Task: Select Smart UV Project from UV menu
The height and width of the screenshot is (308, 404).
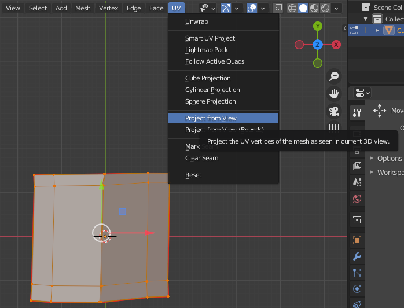Action: [x=210, y=38]
